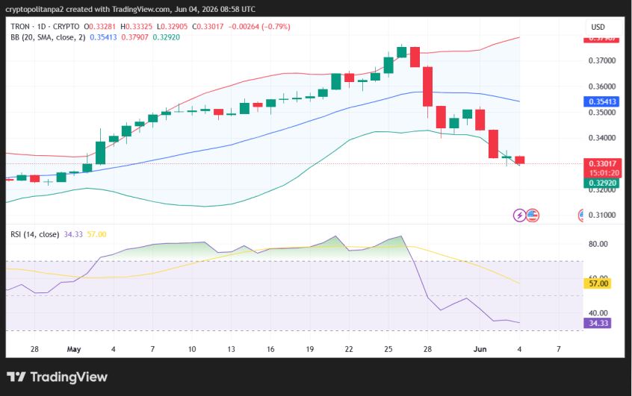The image size is (632, 396).
Task: Open the USD currency selector
Action: point(598,27)
